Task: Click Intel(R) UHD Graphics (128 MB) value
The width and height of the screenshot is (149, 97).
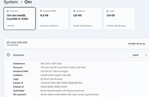Action: 56,75
